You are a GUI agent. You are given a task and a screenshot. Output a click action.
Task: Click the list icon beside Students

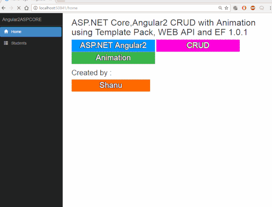coord(6,43)
